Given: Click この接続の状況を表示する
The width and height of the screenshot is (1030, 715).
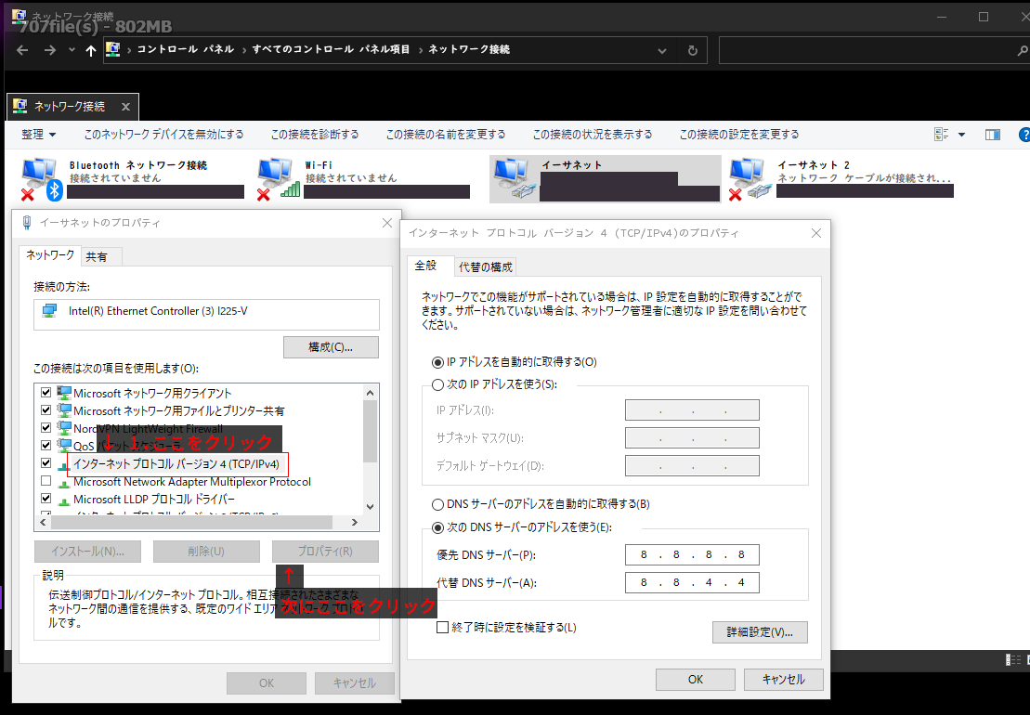Looking at the screenshot, I should 593,134.
